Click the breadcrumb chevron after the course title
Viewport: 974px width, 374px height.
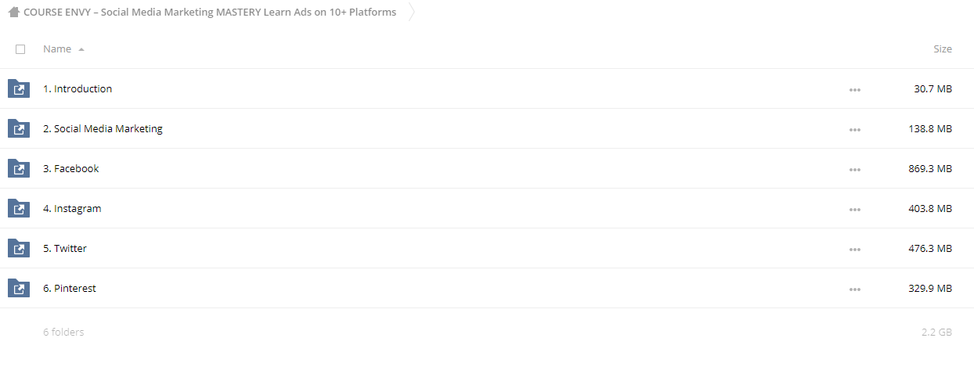[x=412, y=13]
